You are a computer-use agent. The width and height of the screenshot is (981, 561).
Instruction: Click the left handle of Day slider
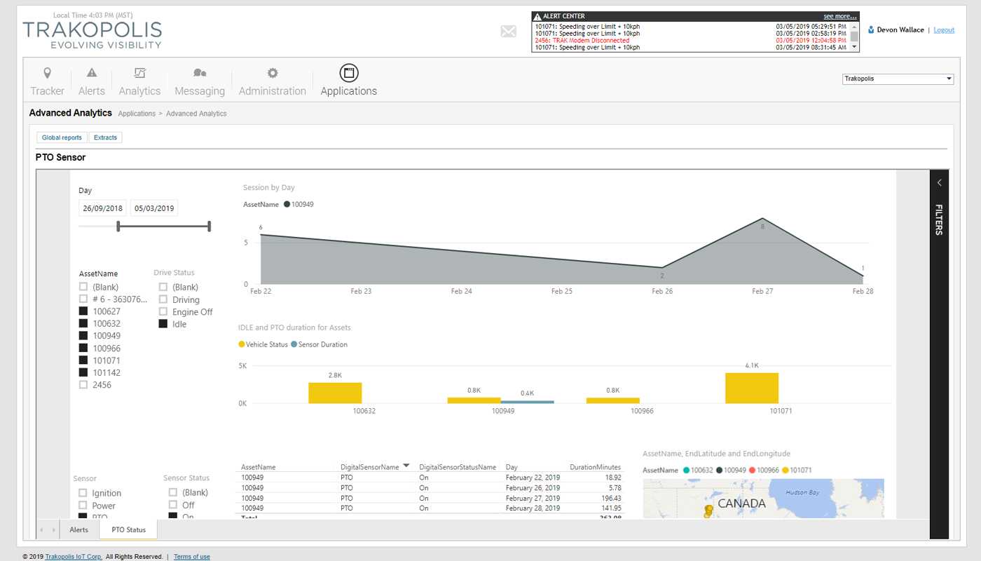(x=118, y=226)
